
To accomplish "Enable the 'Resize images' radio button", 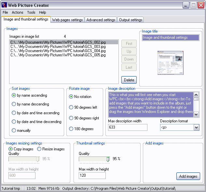I will (x=39, y=149).
